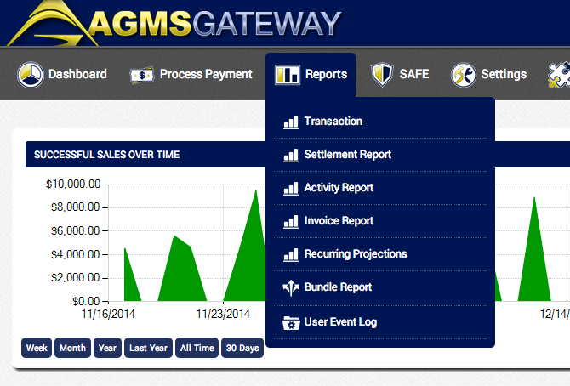The height and width of the screenshot is (386, 570).
Task: Click the Process Payment dollar bill icon
Action: coord(142,75)
